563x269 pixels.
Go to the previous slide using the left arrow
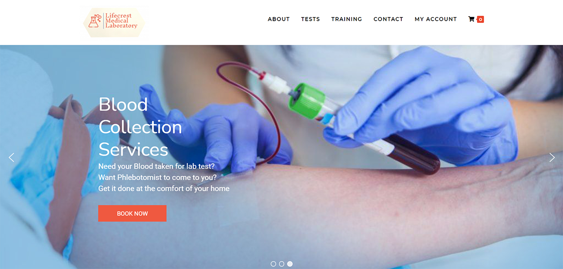coord(12,157)
